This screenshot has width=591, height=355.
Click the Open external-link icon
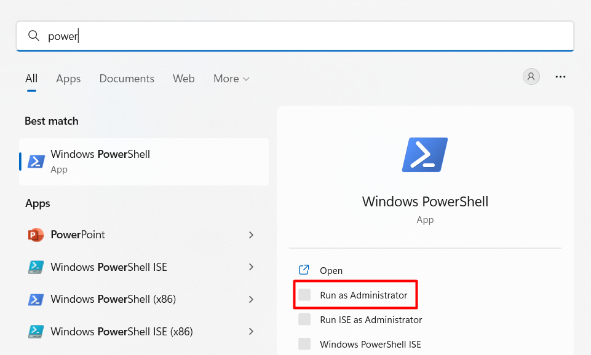click(304, 270)
